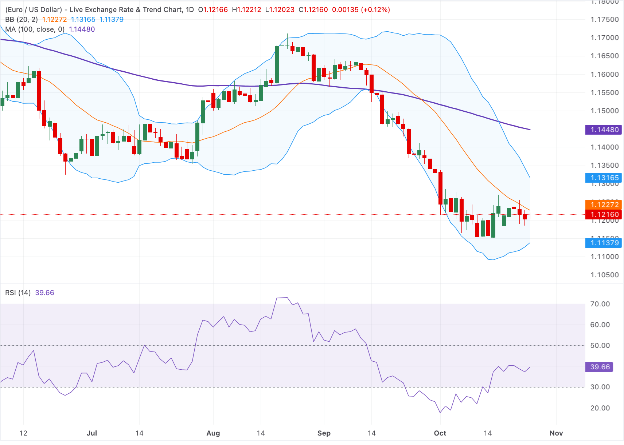
Task: Click the purple 39.66 RSI axis tag
Action: (599, 367)
